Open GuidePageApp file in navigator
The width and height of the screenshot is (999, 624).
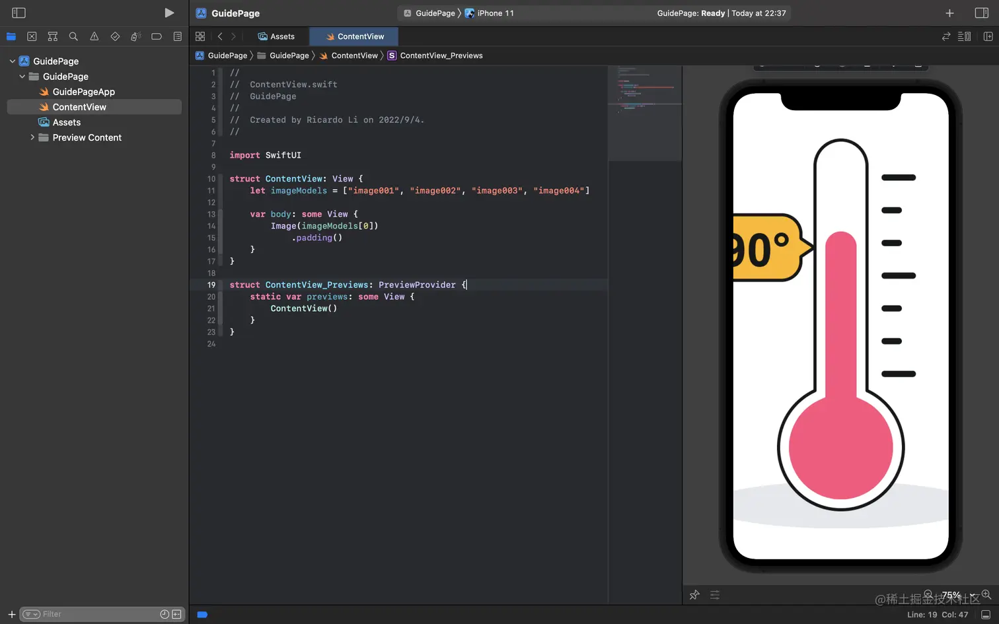click(83, 92)
